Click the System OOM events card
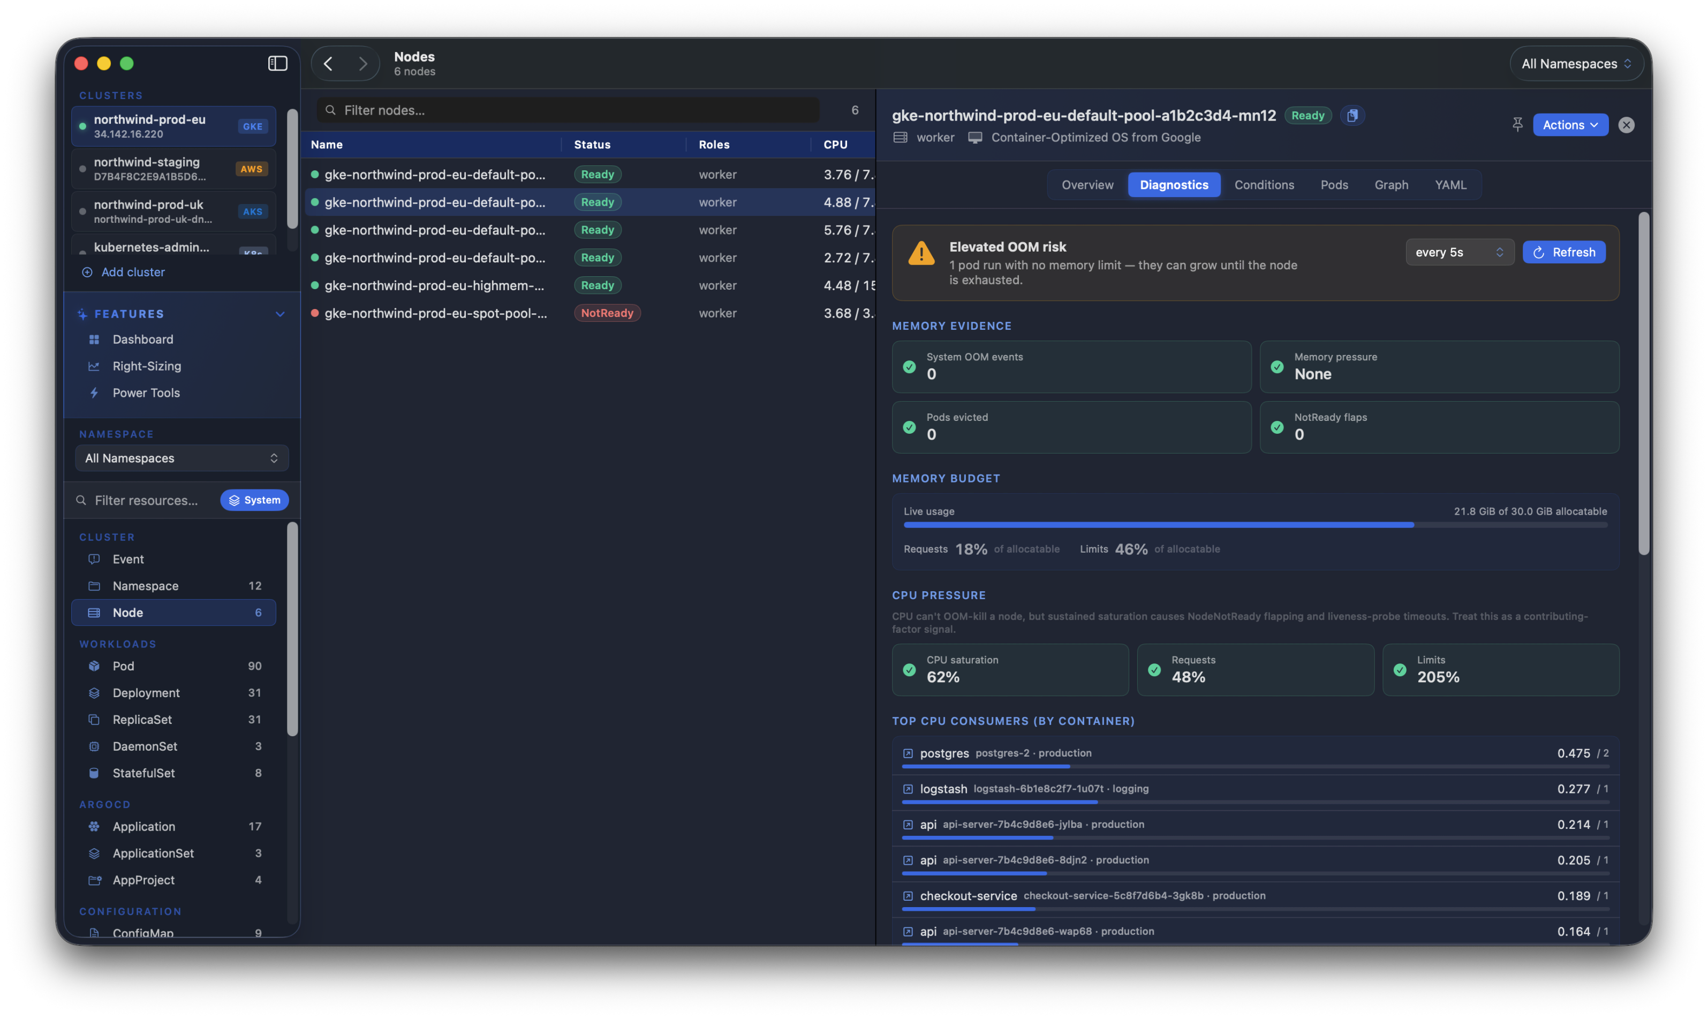 (1071, 367)
